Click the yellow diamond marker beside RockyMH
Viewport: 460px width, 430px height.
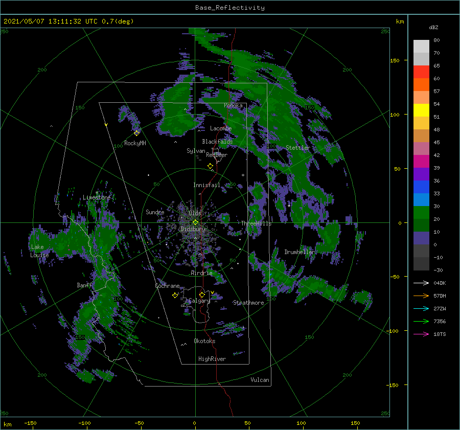click(136, 133)
